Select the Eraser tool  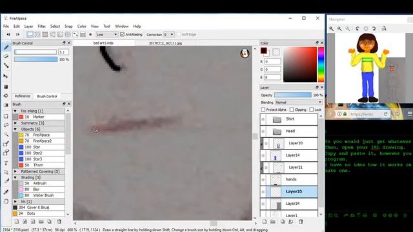(6, 56)
